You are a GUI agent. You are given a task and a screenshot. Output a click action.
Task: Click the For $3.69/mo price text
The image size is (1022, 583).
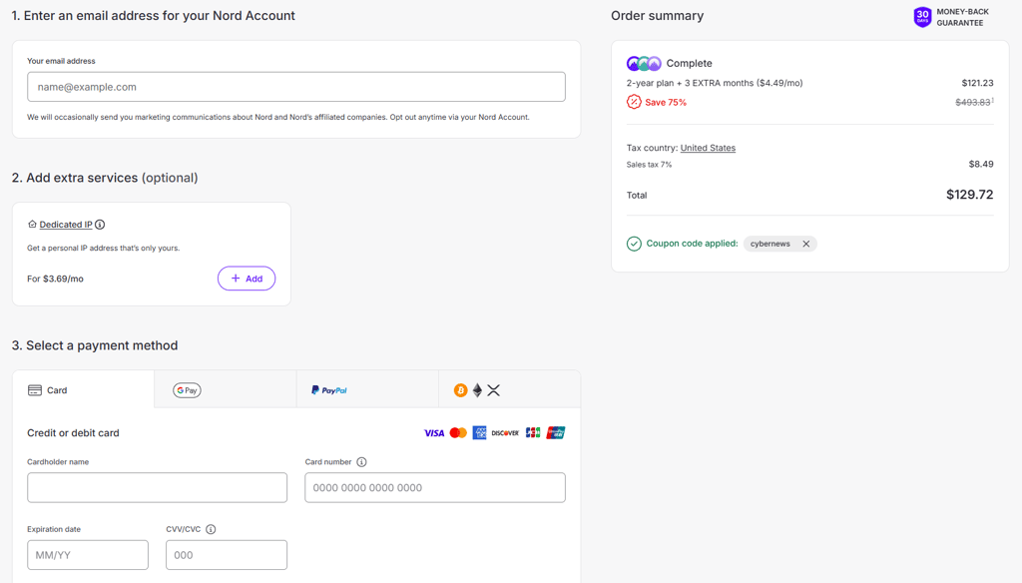(56, 279)
